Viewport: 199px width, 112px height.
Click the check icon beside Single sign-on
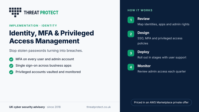click(11, 66)
